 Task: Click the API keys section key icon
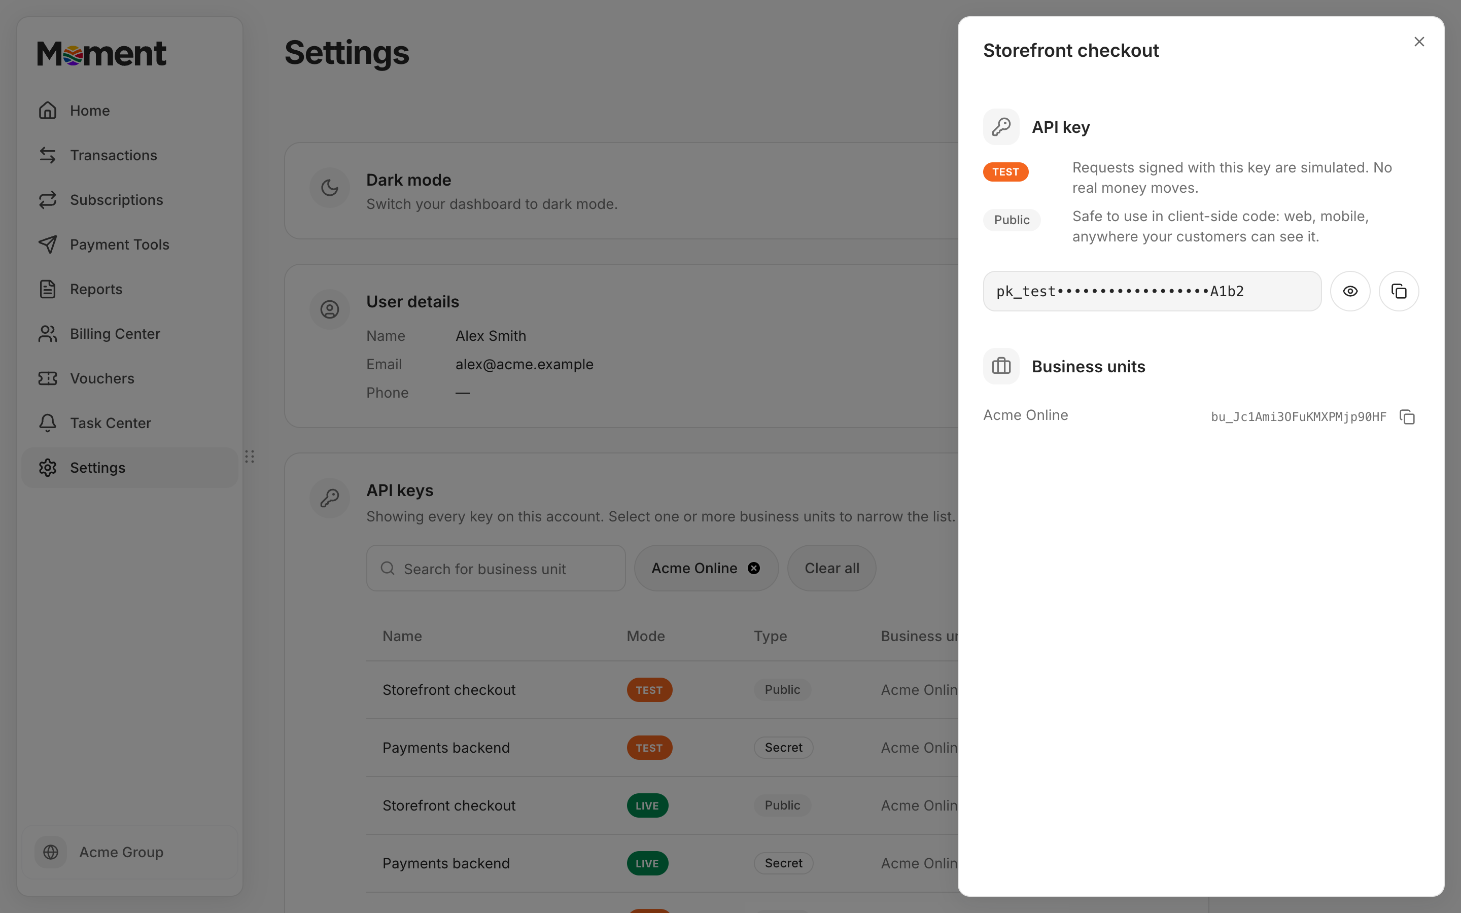[330, 498]
